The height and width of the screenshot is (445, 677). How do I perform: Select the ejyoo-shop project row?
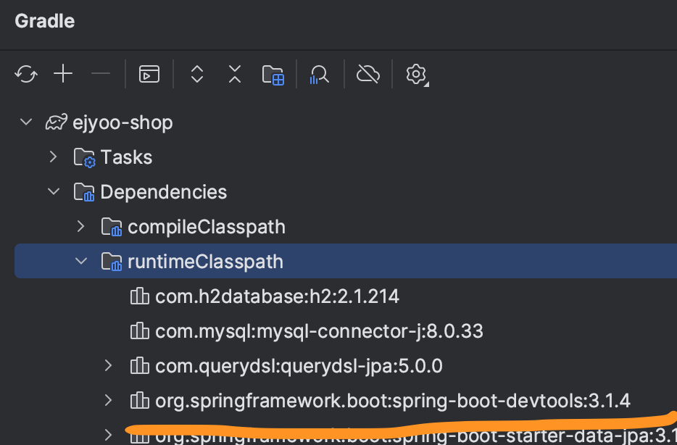pos(346,122)
